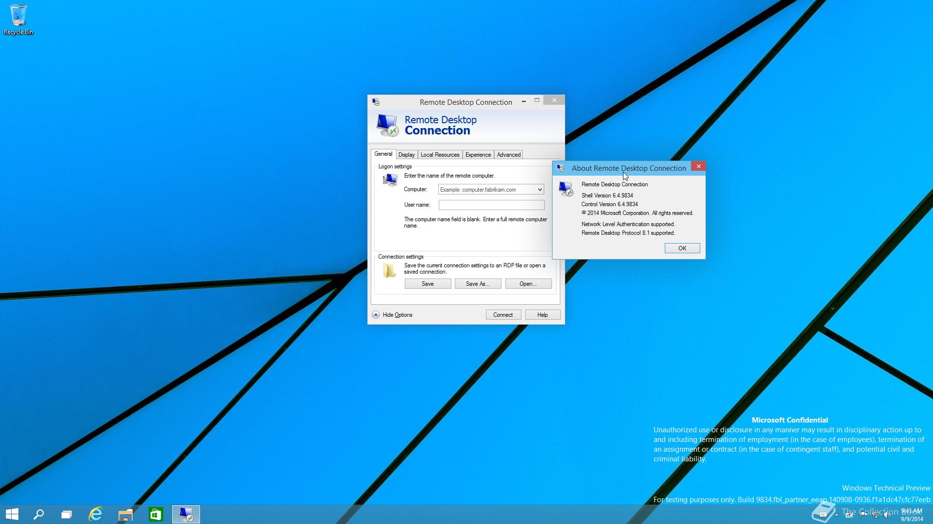Maximize the Remote Desktop Connection window

pyautogui.click(x=537, y=100)
